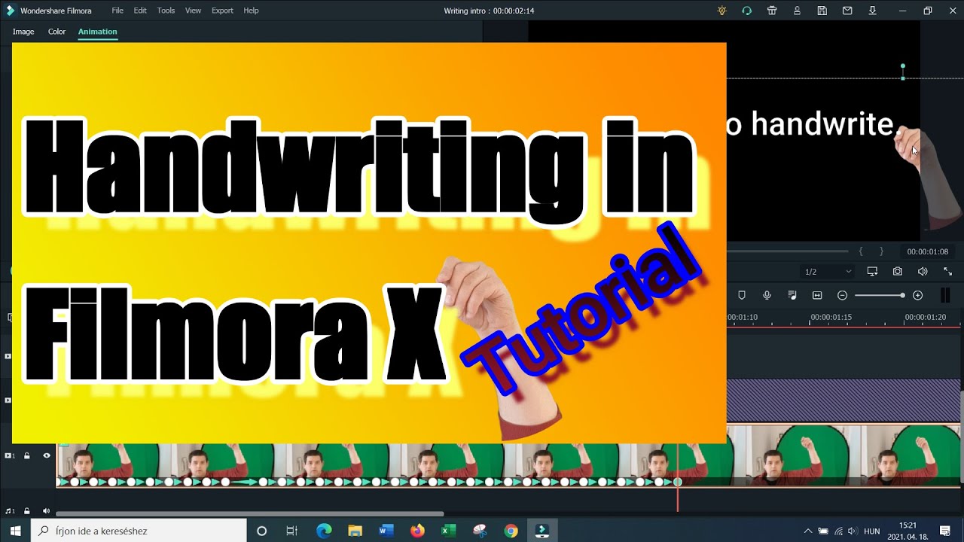The width and height of the screenshot is (964, 542).
Task: Click the mark-out right brace button
Action: coord(881,251)
